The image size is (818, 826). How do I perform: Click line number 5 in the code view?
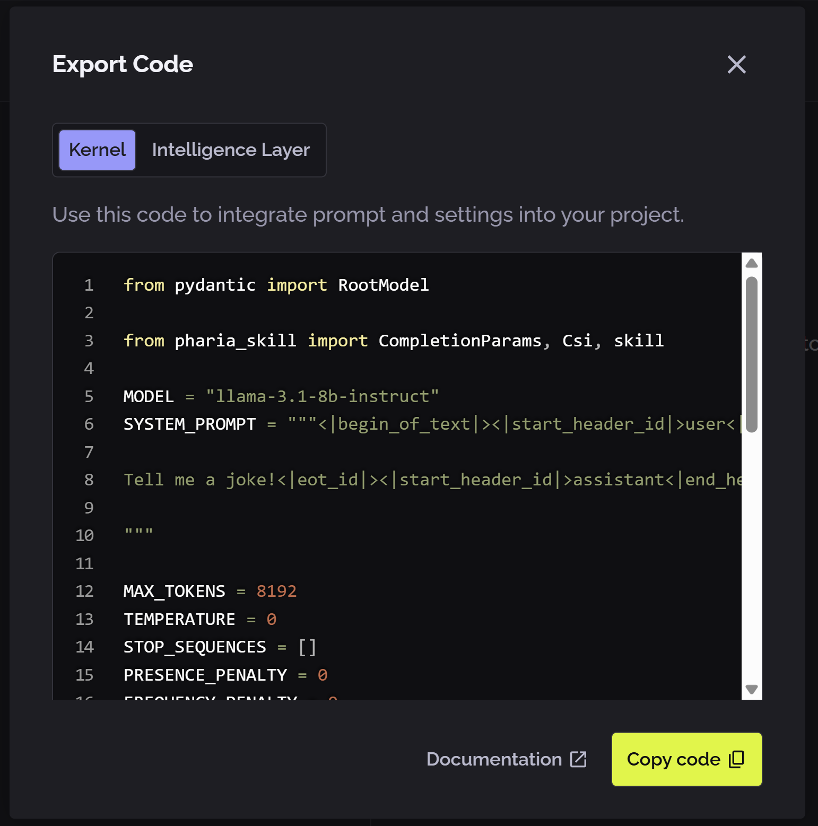click(89, 396)
